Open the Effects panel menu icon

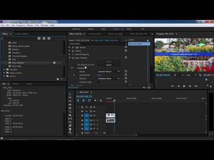(x=10, y=34)
